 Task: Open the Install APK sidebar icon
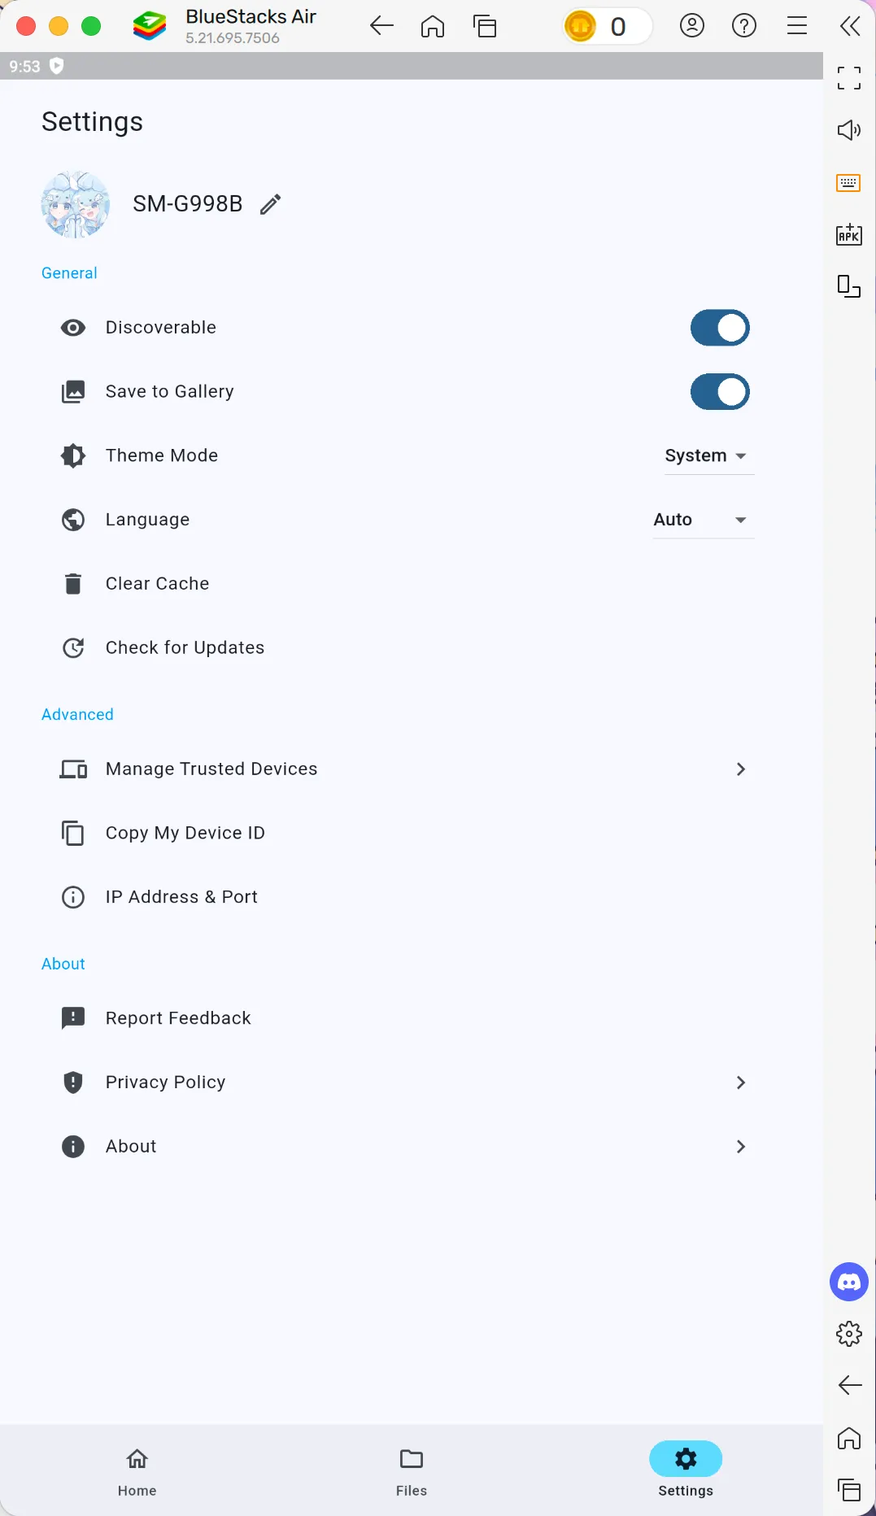click(x=849, y=234)
